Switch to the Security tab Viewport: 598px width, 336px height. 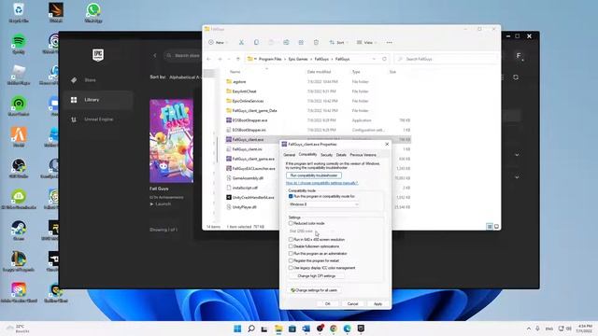click(x=326, y=155)
